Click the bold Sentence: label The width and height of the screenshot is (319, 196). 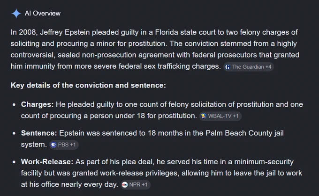pyautogui.click(x=39, y=133)
